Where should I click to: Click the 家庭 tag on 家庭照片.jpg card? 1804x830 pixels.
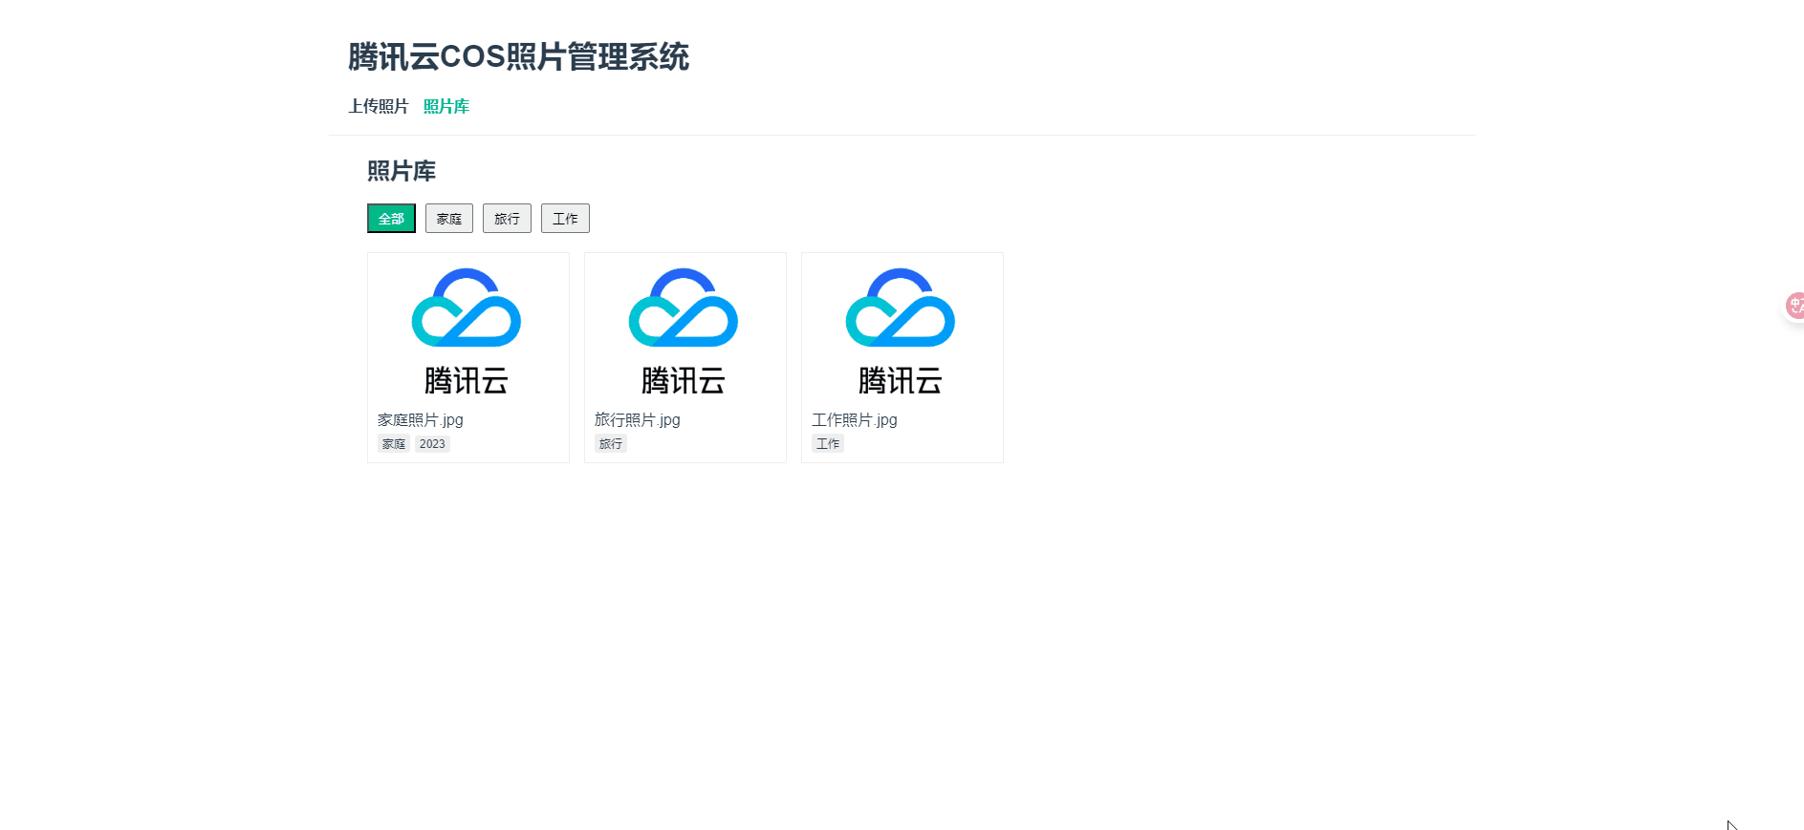(x=394, y=444)
